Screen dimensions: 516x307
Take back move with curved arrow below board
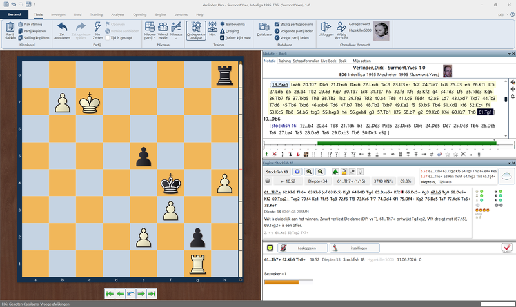[131, 293]
